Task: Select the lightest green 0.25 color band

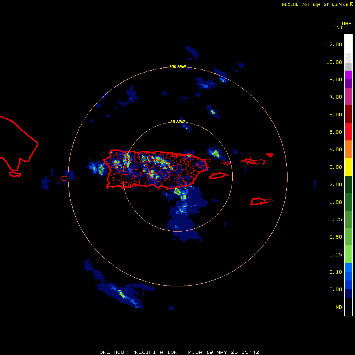Action: 348,254
